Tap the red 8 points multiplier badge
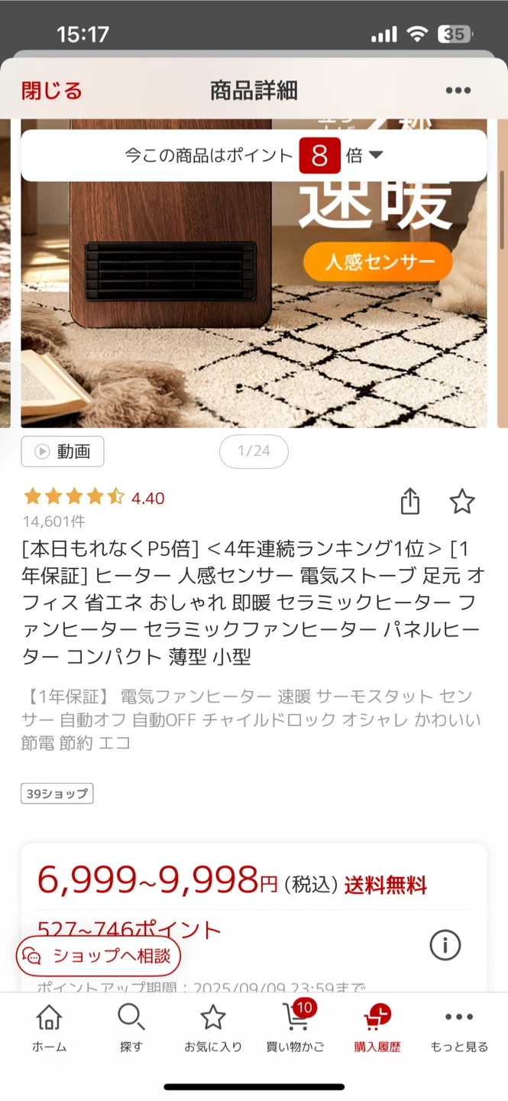The width and height of the screenshot is (508, 1101). click(x=319, y=156)
